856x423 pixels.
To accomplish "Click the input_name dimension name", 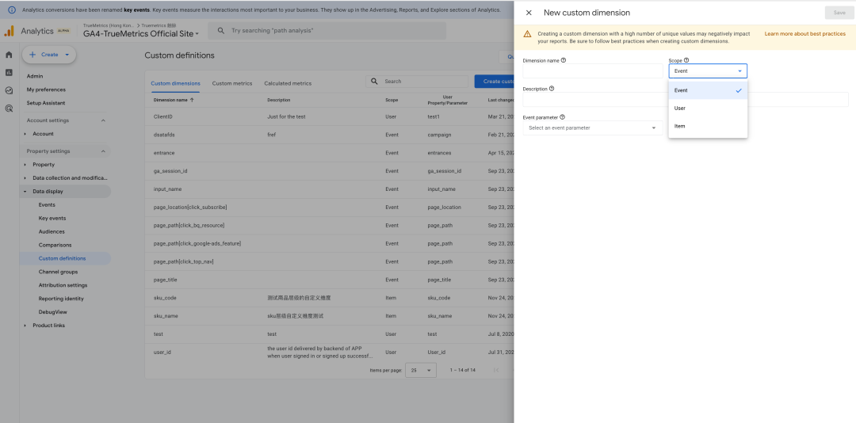I will [167, 189].
